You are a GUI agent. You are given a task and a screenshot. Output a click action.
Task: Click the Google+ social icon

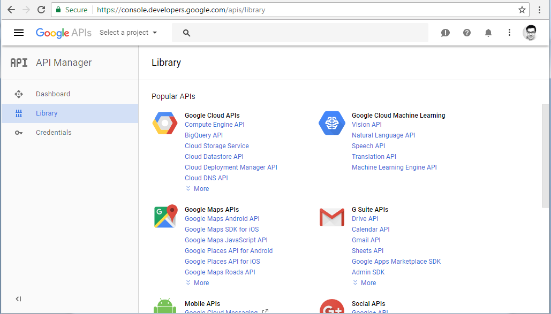pyautogui.click(x=332, y=307)
